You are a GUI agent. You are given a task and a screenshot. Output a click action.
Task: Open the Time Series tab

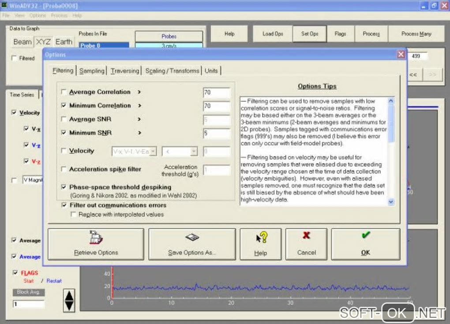(x=22, y=94)
